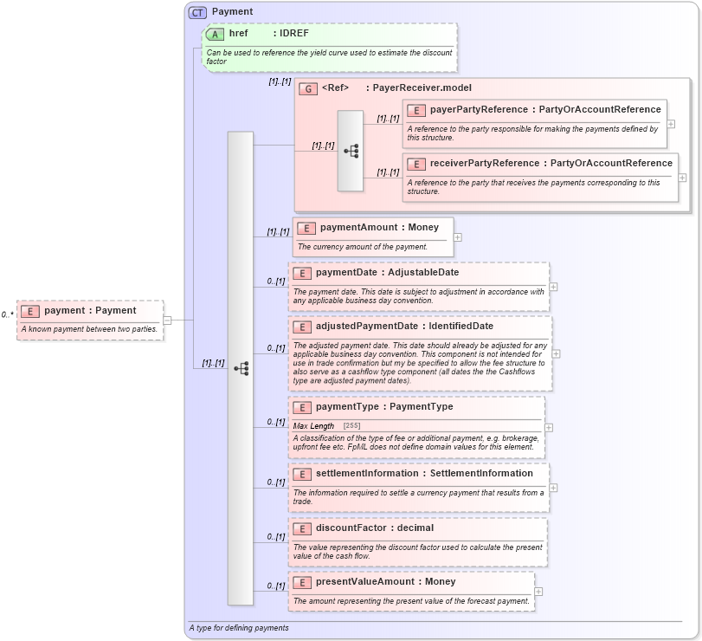Click 'A known payment between two parties.' description
This screenshot has height=641, width=702.
[89, 329]
